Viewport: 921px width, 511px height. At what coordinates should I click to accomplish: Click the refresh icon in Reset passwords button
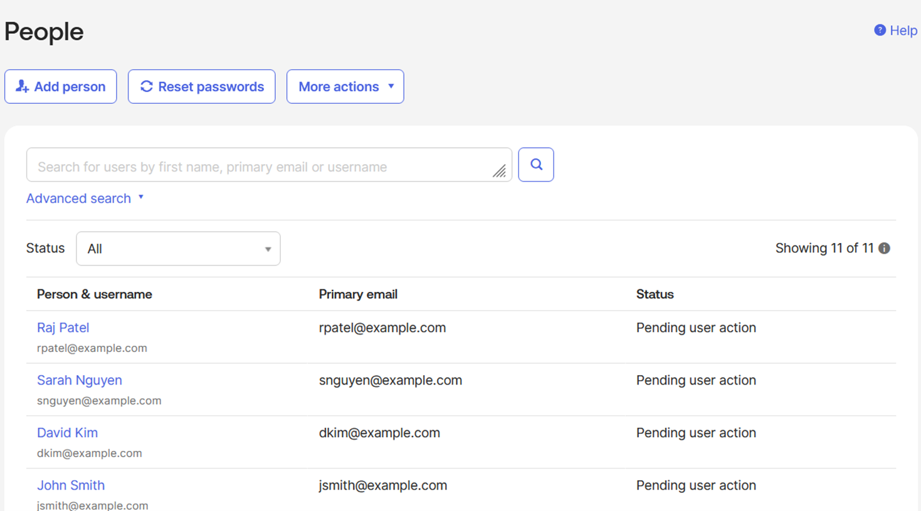pos(146,86)
